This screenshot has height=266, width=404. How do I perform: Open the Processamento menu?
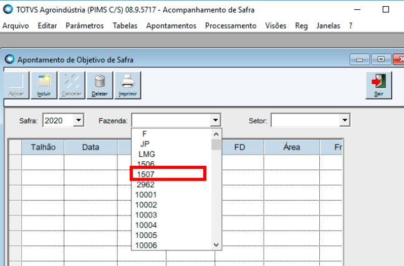231,26
